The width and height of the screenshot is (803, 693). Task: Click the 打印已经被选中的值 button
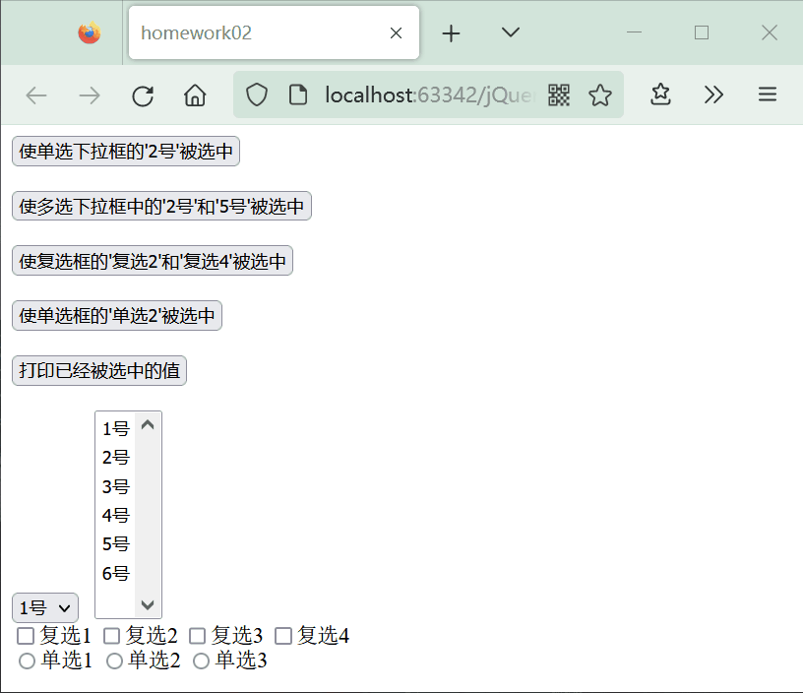[99, 370]
